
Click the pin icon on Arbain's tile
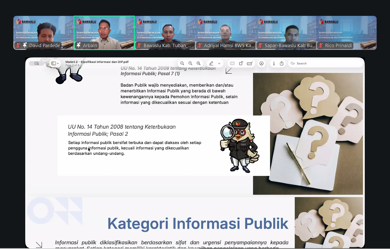tap(79, 45)
